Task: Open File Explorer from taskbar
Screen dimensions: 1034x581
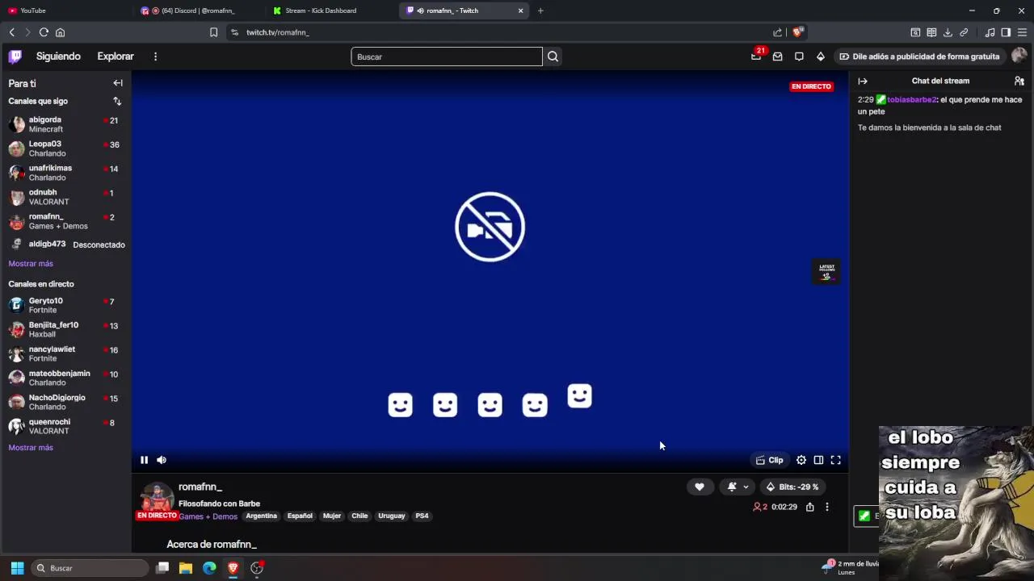Action: pos(186,568)
